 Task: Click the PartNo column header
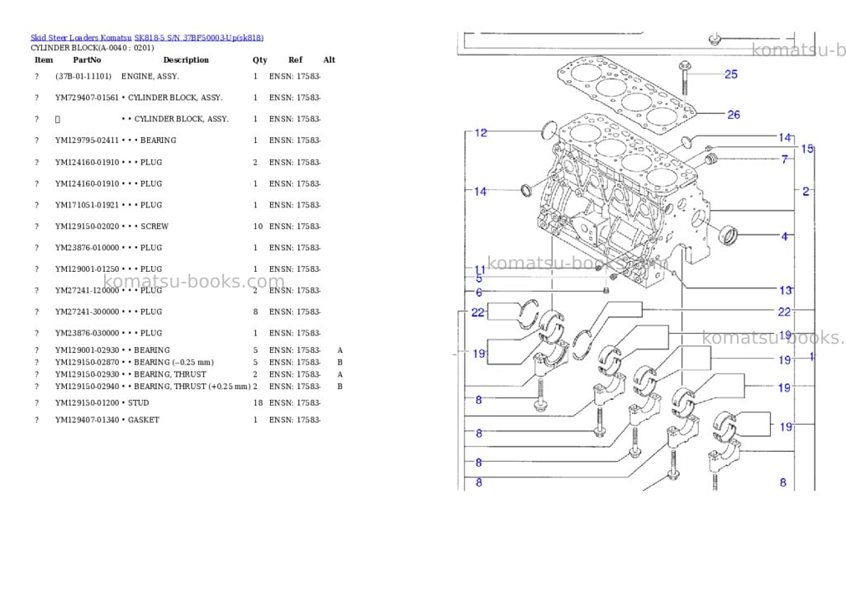(x=87, y=59)
